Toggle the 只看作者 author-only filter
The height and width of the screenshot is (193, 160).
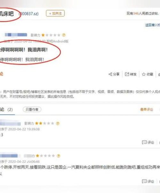32,109
